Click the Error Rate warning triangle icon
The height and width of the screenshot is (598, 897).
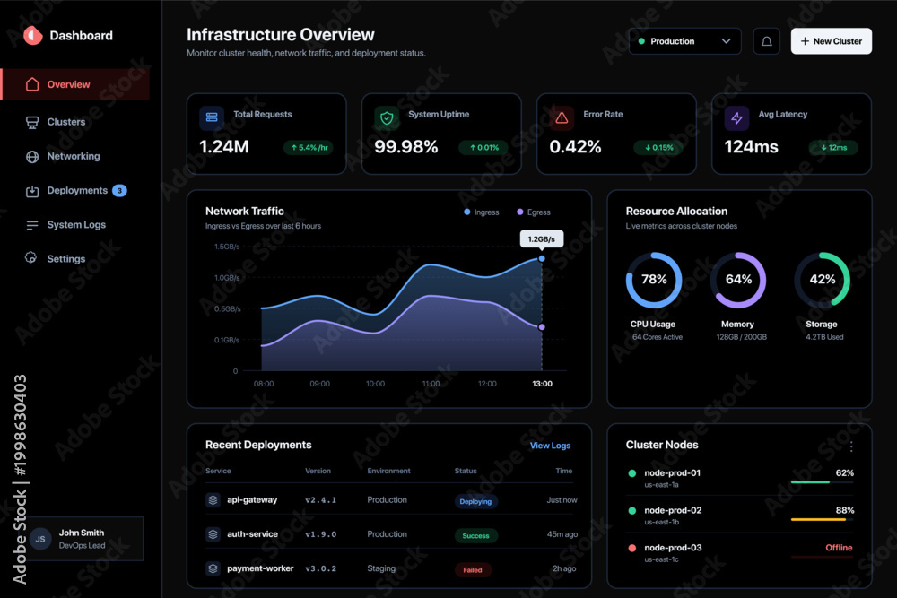tap(562, 117)
